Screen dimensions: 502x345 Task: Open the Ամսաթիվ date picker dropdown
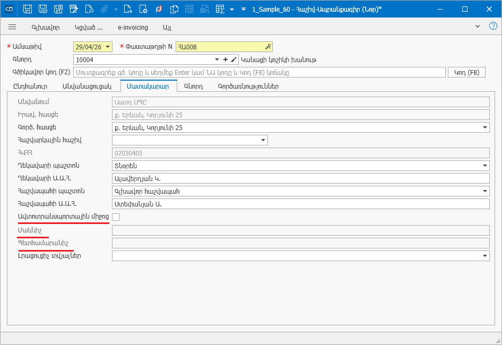[108, 47]
